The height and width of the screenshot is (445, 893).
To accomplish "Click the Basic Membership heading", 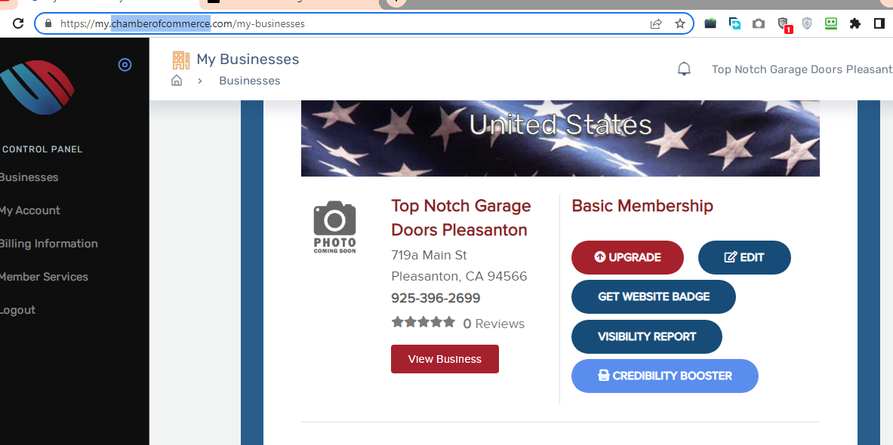I will point(642,205).
